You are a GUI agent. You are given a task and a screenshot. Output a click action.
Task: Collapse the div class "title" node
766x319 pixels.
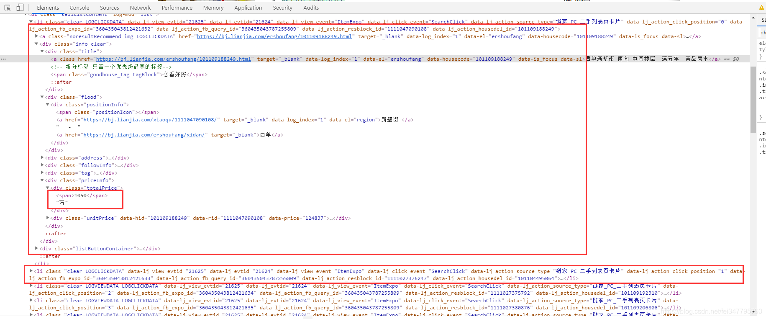(42, 51)
